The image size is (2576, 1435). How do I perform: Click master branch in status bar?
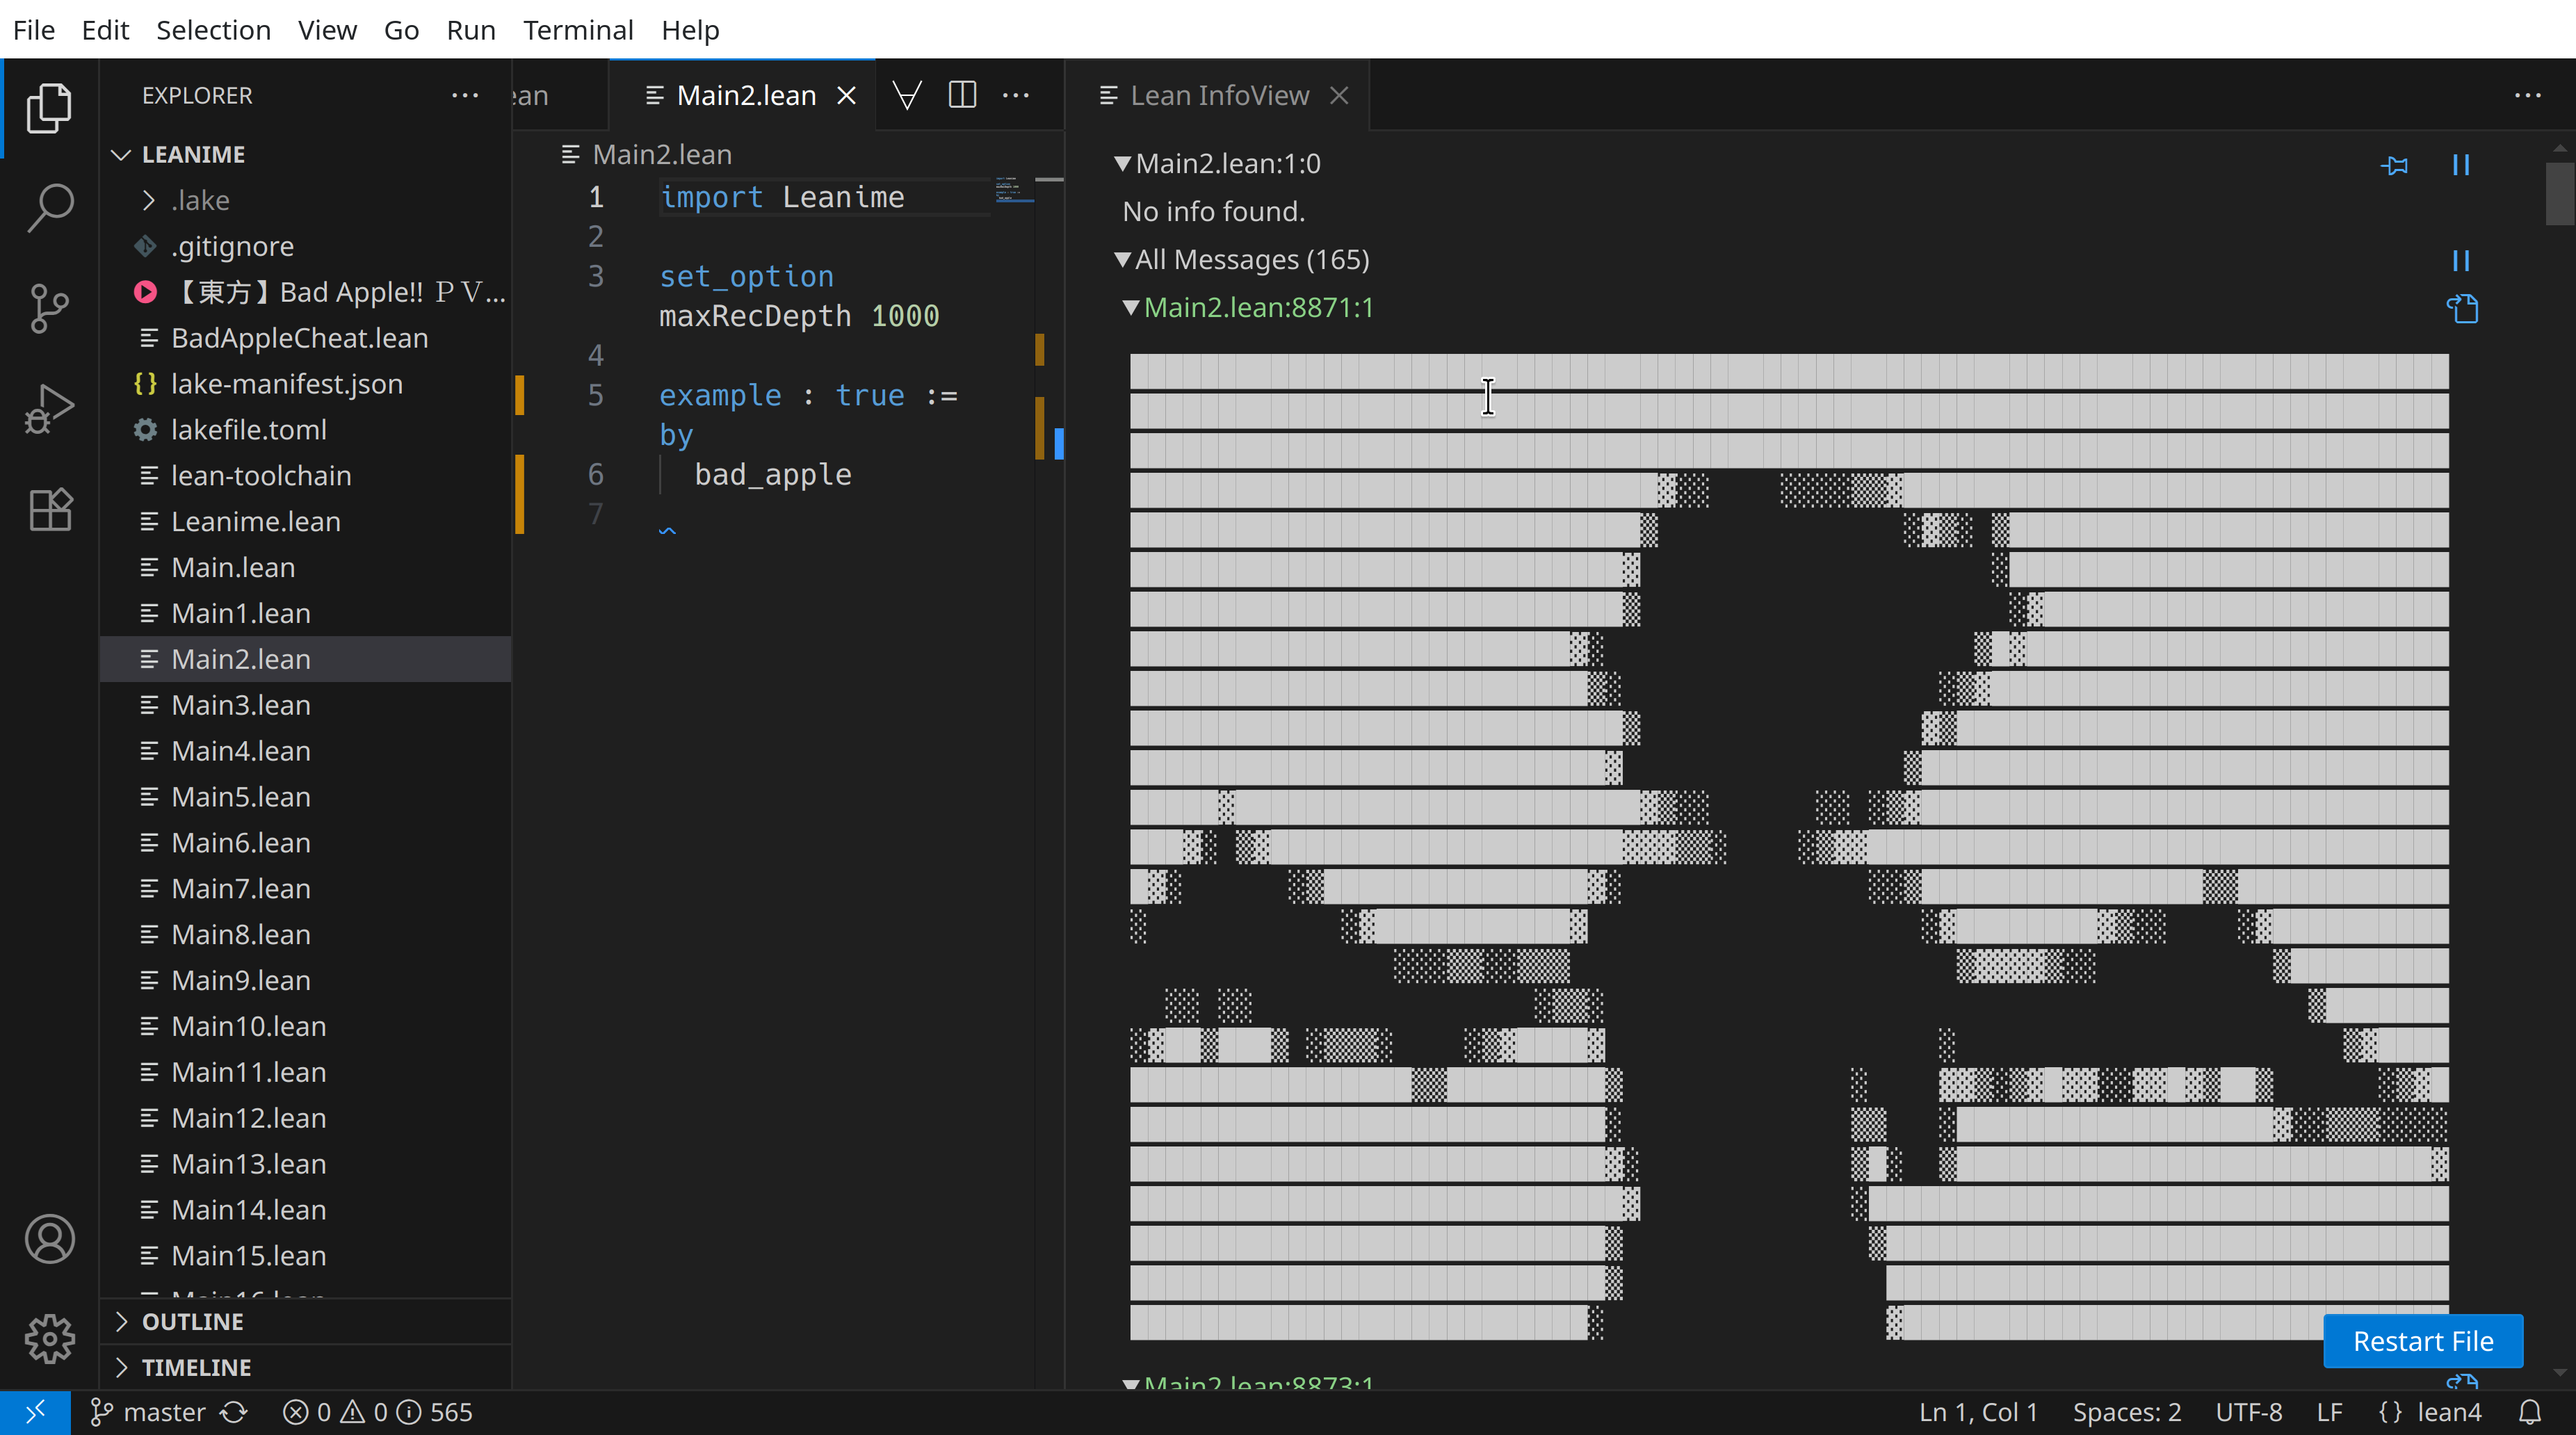click(148, 1412)
